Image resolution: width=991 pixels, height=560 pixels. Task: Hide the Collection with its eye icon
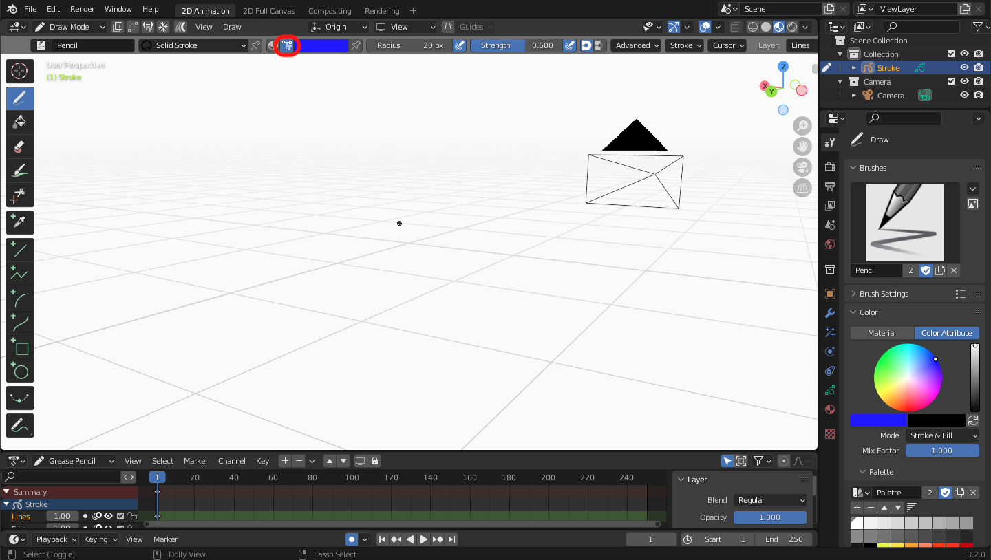pos(965,54)
